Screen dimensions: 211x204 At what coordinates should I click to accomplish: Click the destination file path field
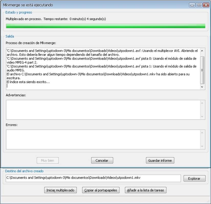tap(93, 178)
